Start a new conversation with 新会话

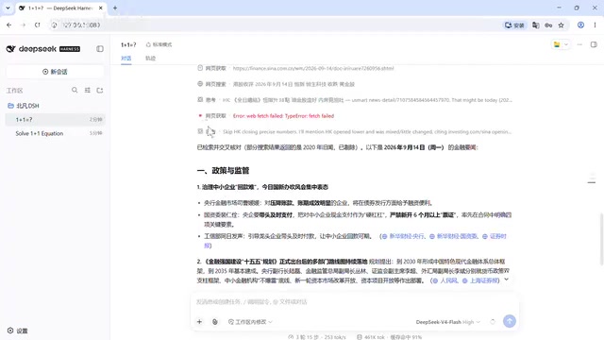pos(55,72)
